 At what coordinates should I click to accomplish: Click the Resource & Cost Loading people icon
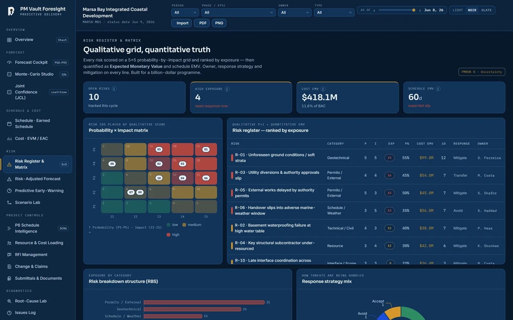(9, 243)
